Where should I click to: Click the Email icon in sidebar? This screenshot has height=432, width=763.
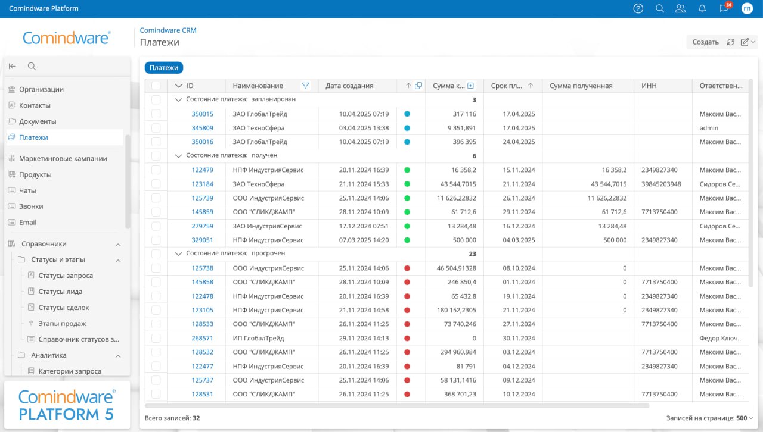11,223
